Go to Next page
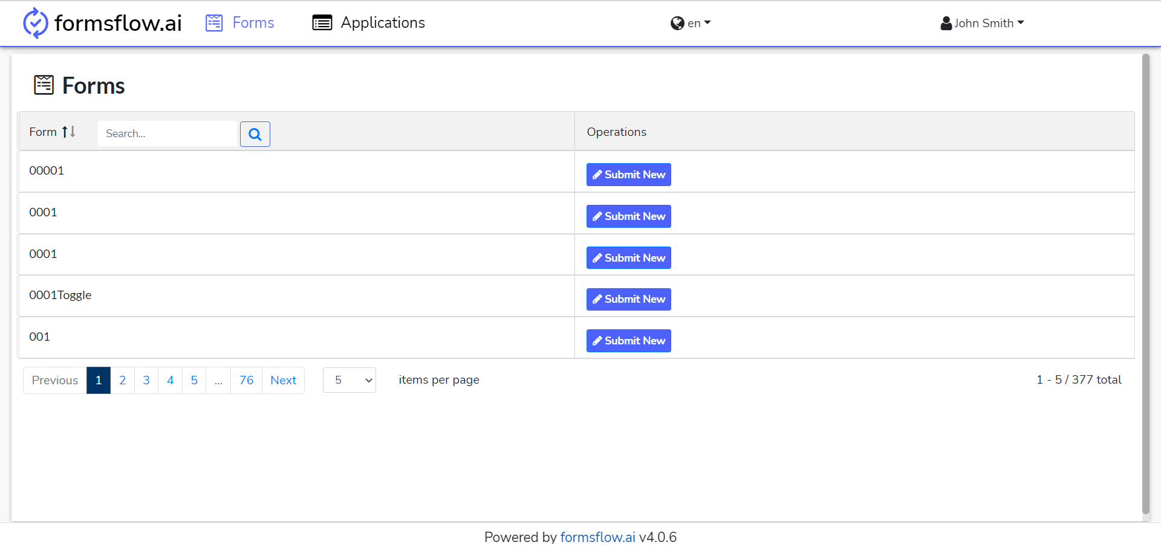This screenshot has height=545, width=1161. point(284,380)
